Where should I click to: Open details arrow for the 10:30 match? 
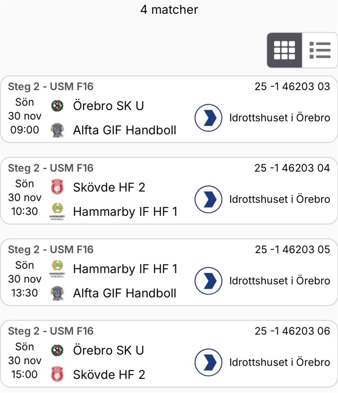(208, 199)
